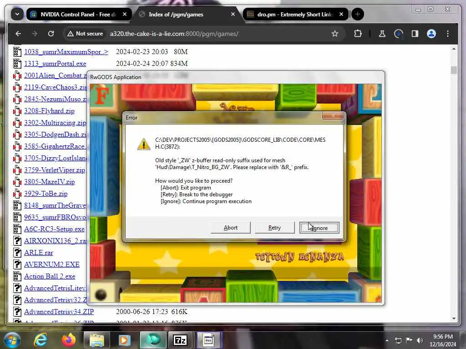Click the taskbar clock showing 9:56 PM
This screenshot has width=466, height=349.
pyautogui.click(x=443, y=340)
